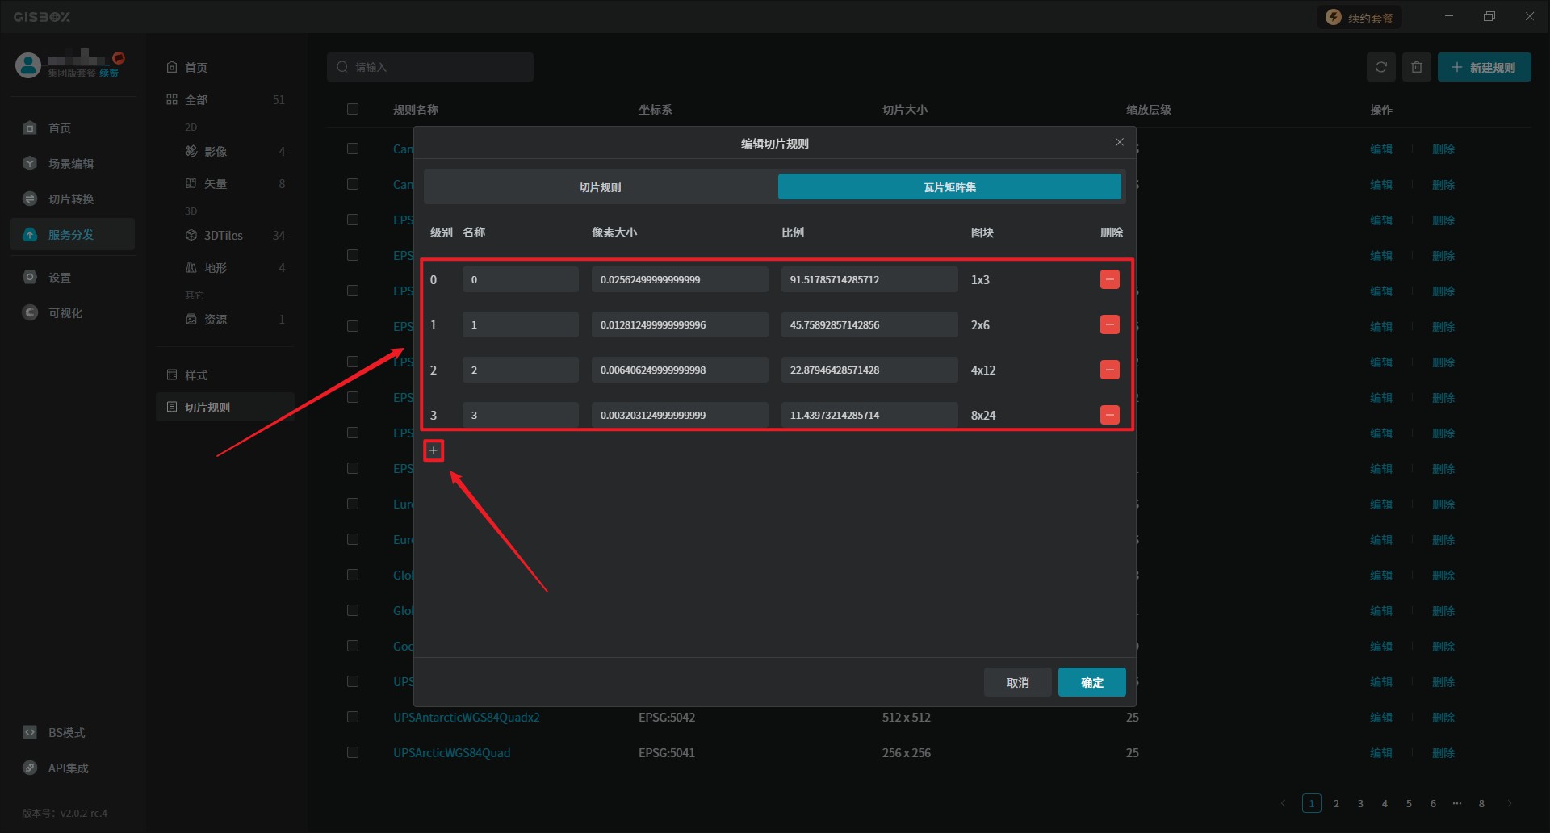
Task: Open the 3DTiles category in the tree
Action: click(223, 236)
